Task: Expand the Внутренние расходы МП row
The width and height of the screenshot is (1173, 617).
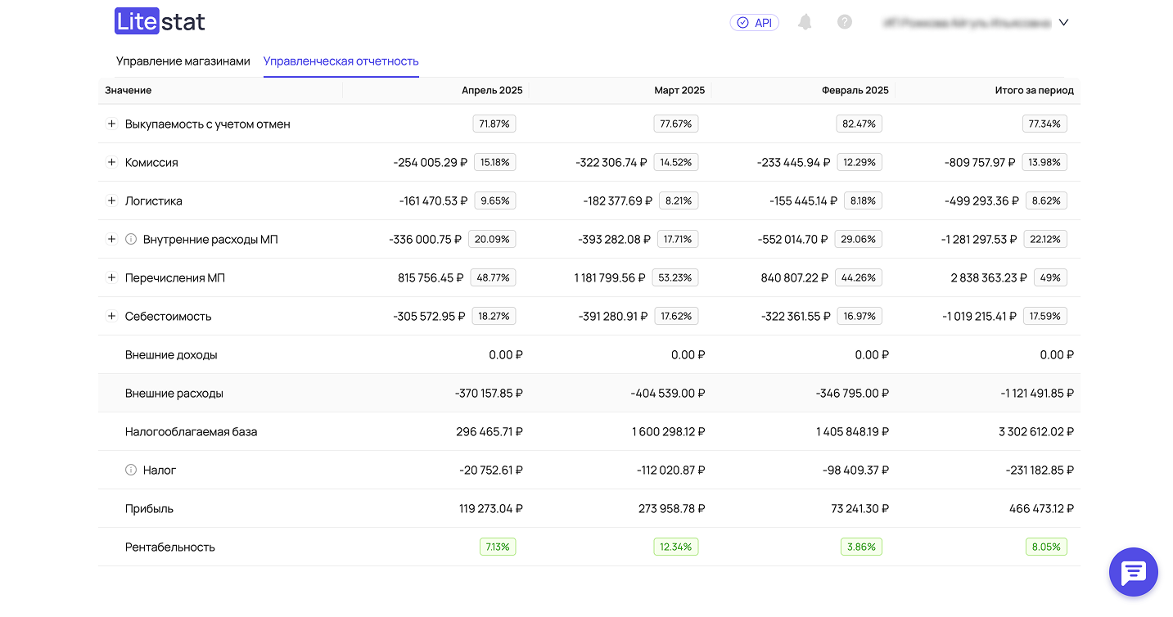Action: pyautogui.click(x=112, y=240)
